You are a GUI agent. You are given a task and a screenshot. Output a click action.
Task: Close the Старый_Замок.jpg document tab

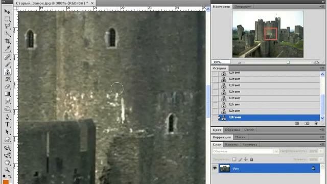(92, 3)
